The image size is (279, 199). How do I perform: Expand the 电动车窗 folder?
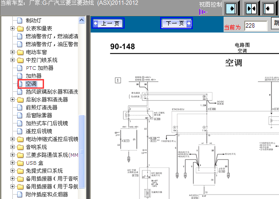12,52
